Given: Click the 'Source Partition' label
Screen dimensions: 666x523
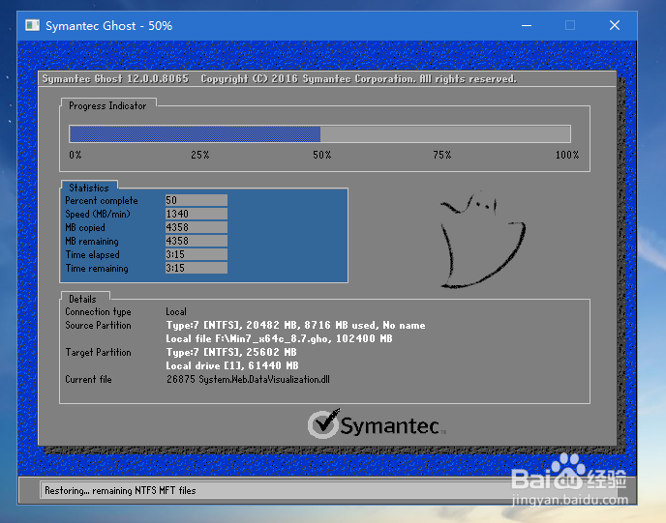Looking at the screenshot, I should (x=98, y=326).
